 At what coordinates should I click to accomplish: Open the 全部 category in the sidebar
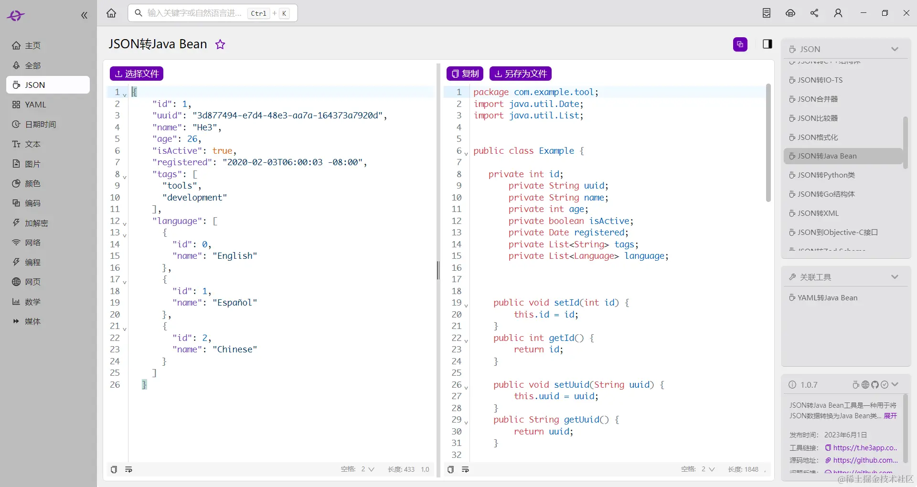pos(48,65)
